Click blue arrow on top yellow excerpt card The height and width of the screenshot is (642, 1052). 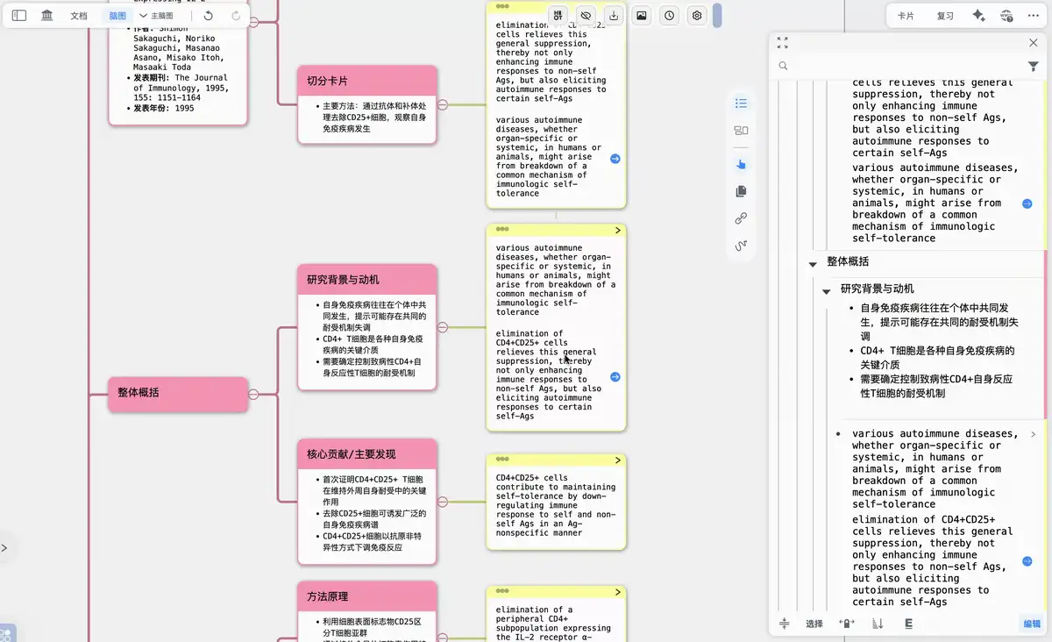click(x=615, y=159)
